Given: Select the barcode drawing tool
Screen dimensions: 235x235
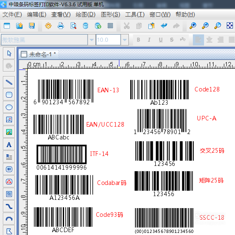Looking at the screenshot, I should pyautogui.click(x=9, y=169).
